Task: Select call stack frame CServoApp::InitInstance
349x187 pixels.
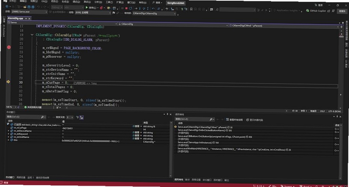Action: 256,143
